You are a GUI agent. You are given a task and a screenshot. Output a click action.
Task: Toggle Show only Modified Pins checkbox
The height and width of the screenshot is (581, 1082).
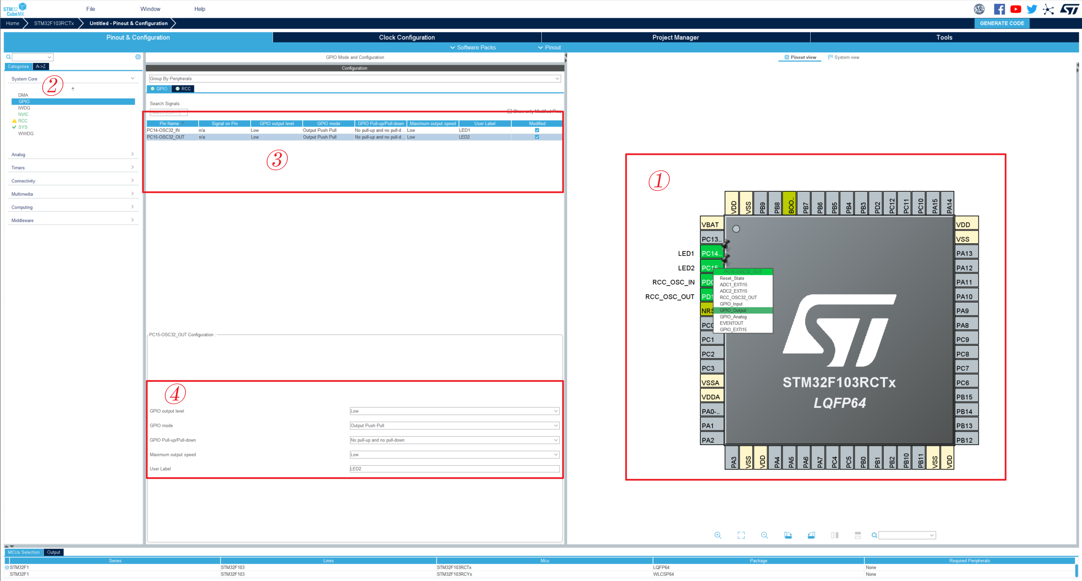(510, 111)
